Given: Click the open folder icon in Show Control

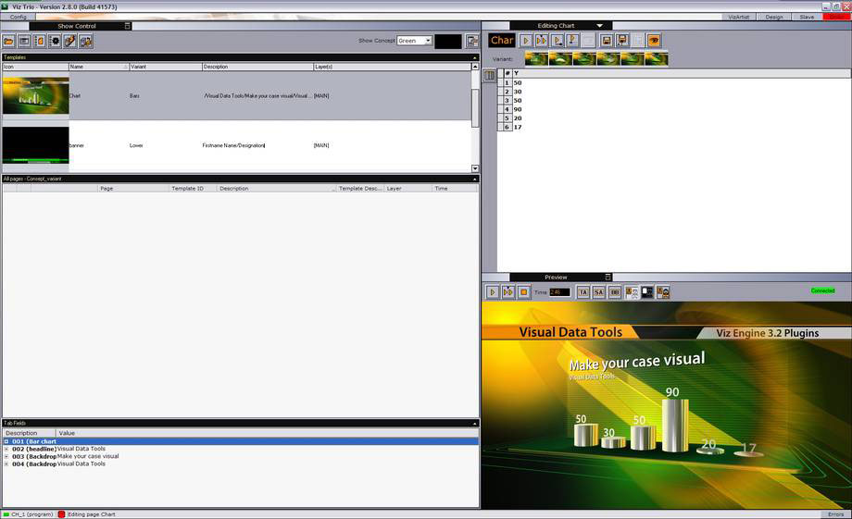Looking at the screenshot, I should pyautogui.click(x=8, y=41).
